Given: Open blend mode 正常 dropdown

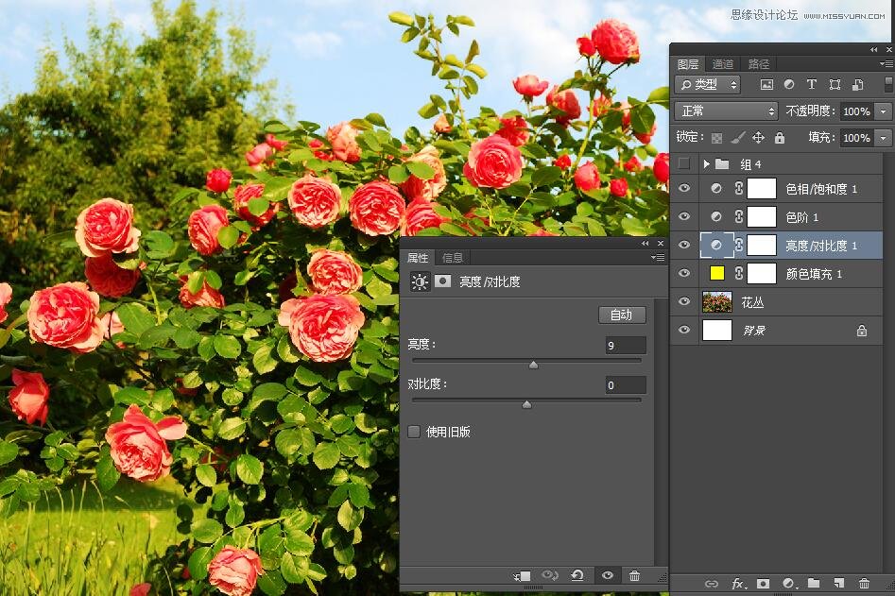Looking at the screenshot, I should [727, 111].
